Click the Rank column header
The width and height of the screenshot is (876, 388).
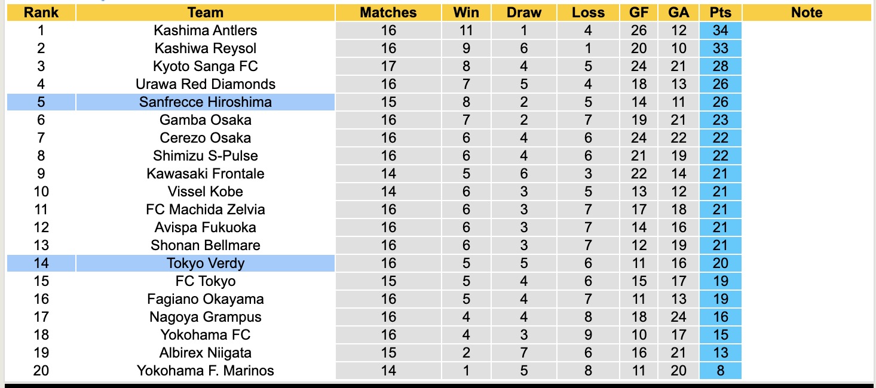click(x=41, y=13)
